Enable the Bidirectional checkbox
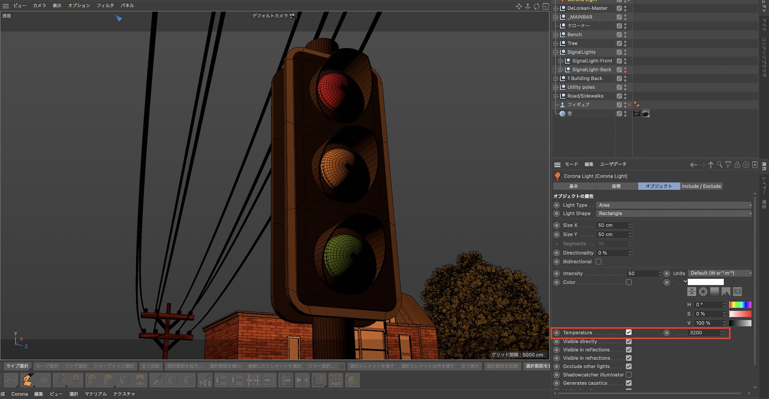 [598, 262]
